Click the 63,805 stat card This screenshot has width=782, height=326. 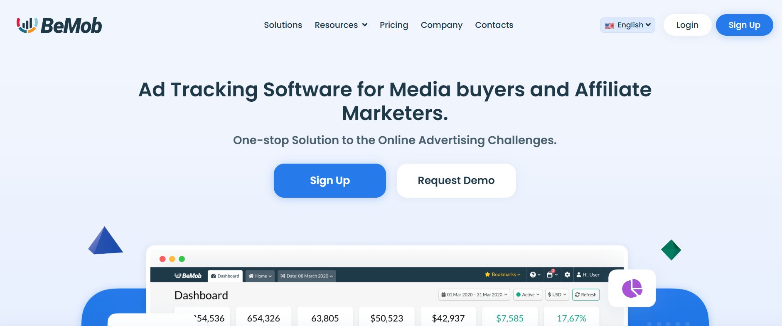pyautogui.click(x=325, y=317)
